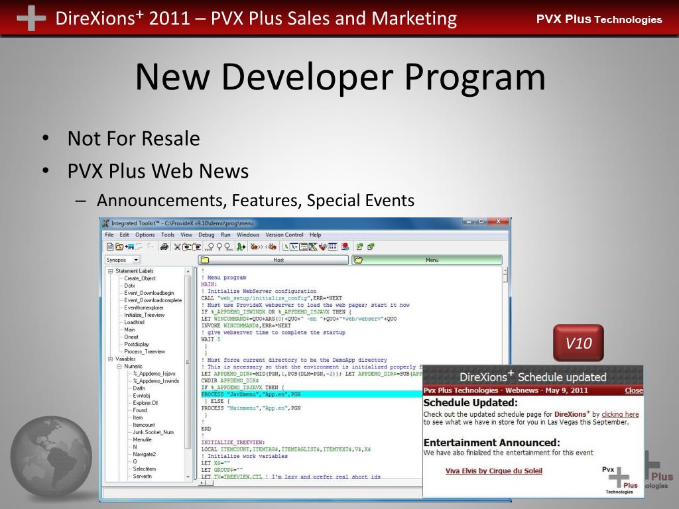Select Initialize_Treeview in the tree
Image resolution: width=679 pixels, height=509 pixels.
click(144, 315)
